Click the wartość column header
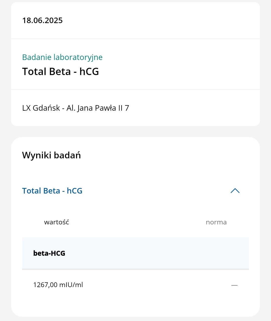The image size is (271, 321). tap(56, 222)
